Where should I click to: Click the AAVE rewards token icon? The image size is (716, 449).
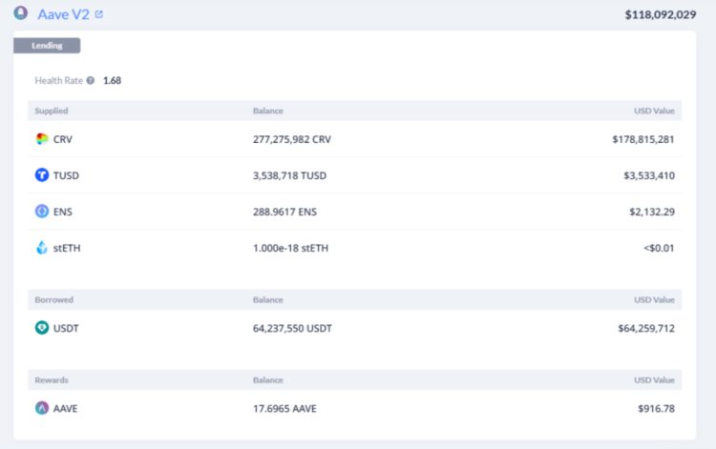42,408
